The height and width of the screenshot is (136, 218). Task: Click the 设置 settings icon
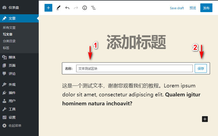click(5, 117)
